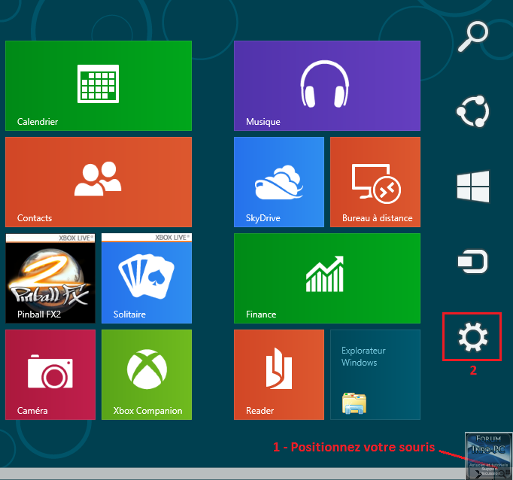
Task: Open the Bureau à distance tile
Action: coord(375,182)
